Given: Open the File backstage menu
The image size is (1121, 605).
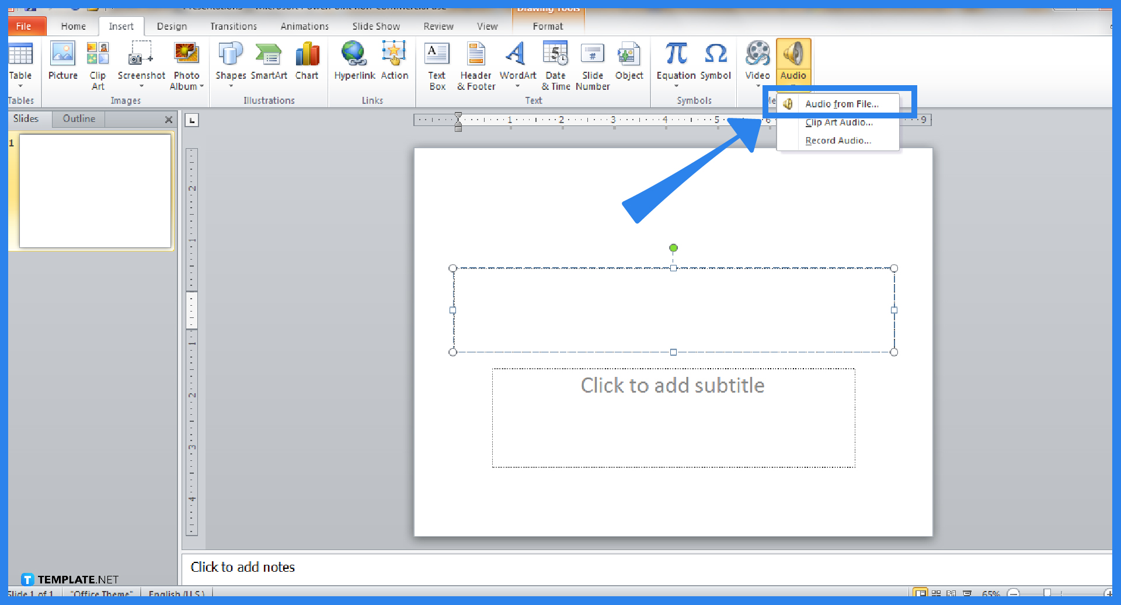Looking at the screenshot, I should (x=23, y=26).
